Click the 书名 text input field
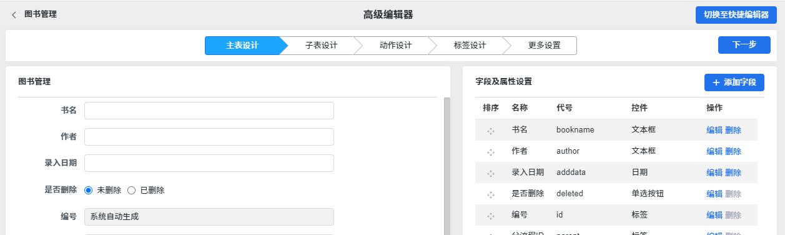The height and width of the screenshot is (235, 785). pyautogui.click(x=209, y=111)
